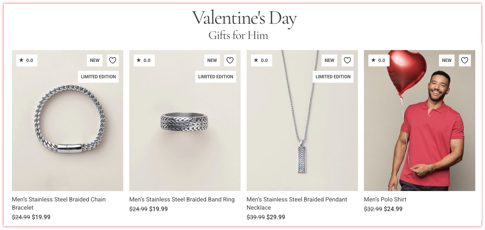This screenshot has height=230, width=485.
Task: Click the star rating on the braided chain bracelet
Action: [x=26, y=60]
